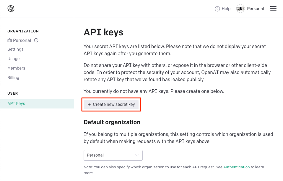Viewport: 283px width, 181px height.
Task: Click the USER section label
Action: (13, 93)
